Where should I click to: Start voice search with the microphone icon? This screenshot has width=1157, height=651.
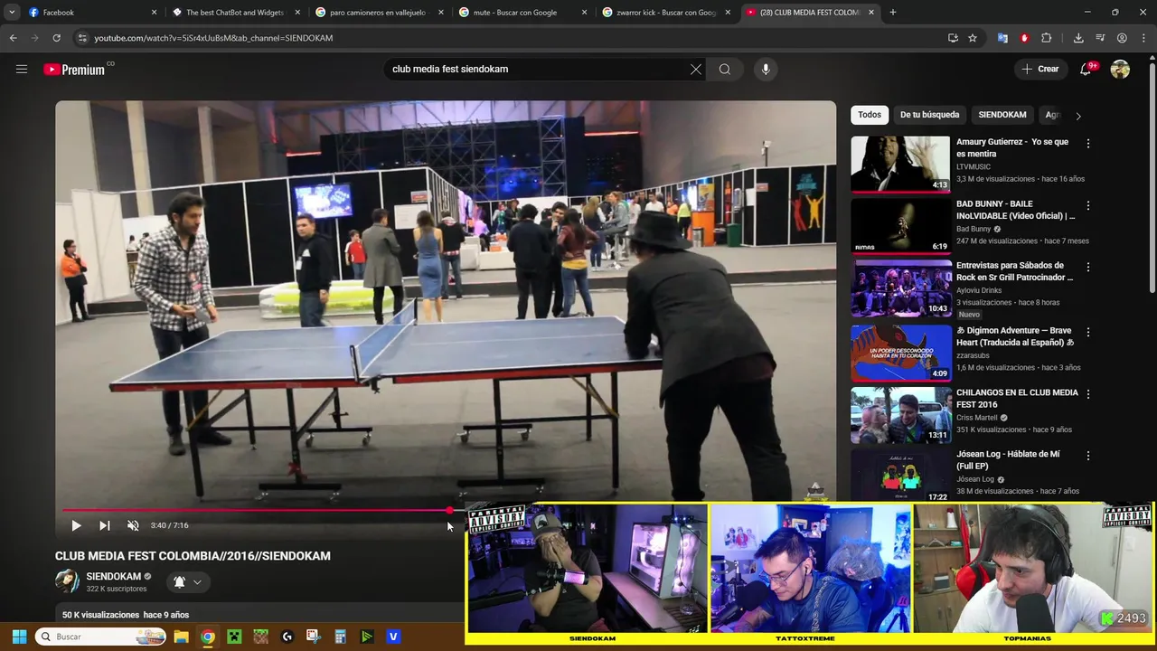766,69
